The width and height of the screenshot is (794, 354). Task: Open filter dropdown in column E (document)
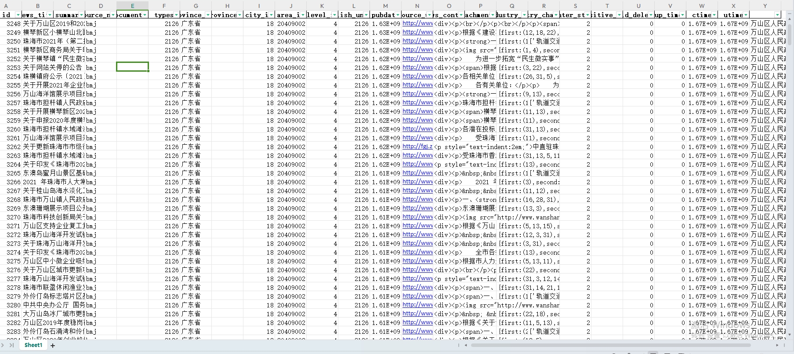pos(145,15)
